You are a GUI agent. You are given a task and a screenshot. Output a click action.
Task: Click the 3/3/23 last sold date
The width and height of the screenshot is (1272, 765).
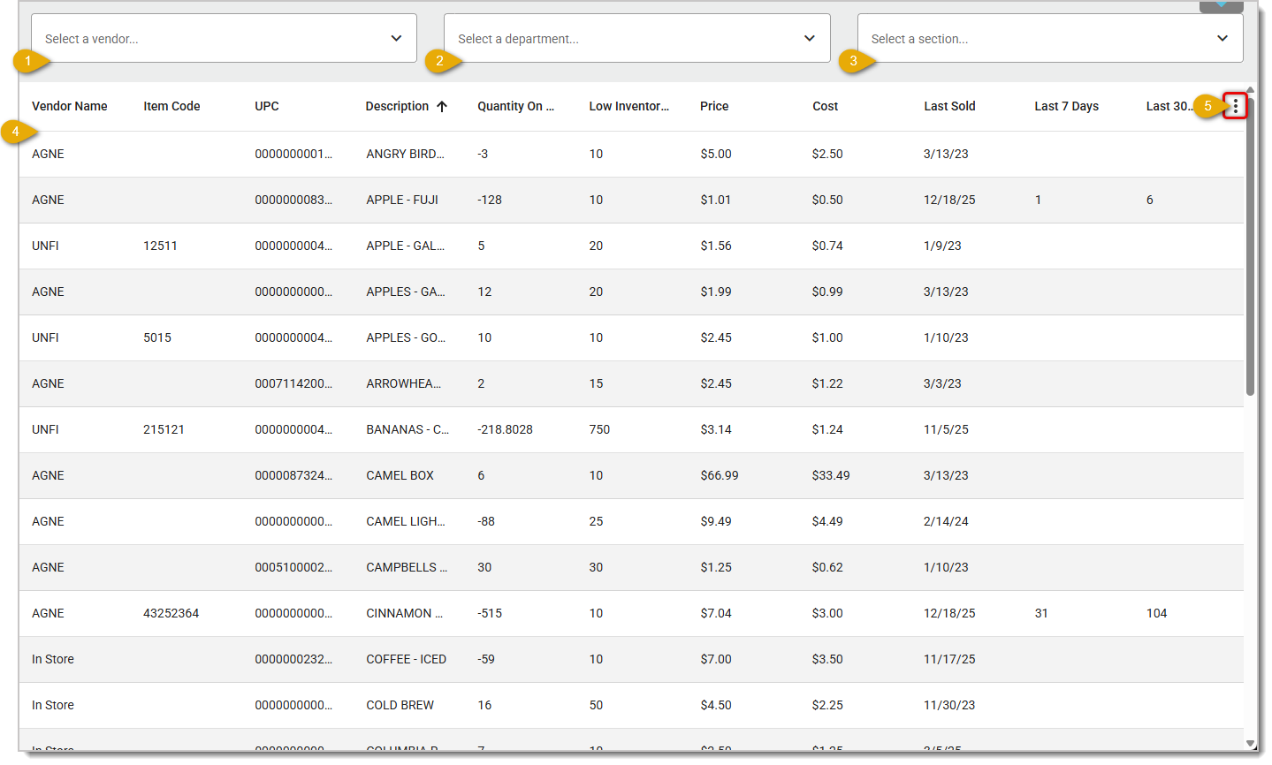point(942,383)
